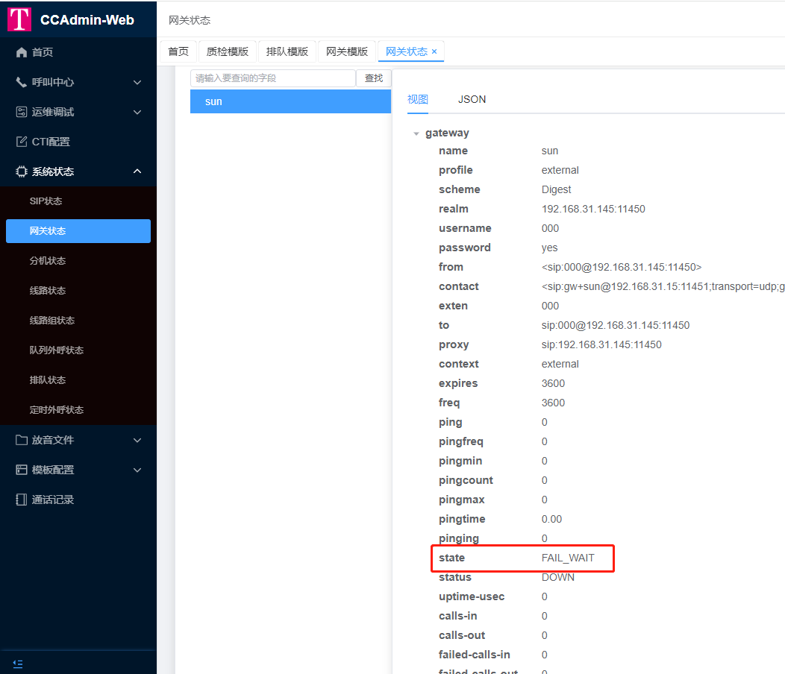Screen dimensions: 785x674
Task: Click the CTI配置 edit icon
Action: click(22, 142)
